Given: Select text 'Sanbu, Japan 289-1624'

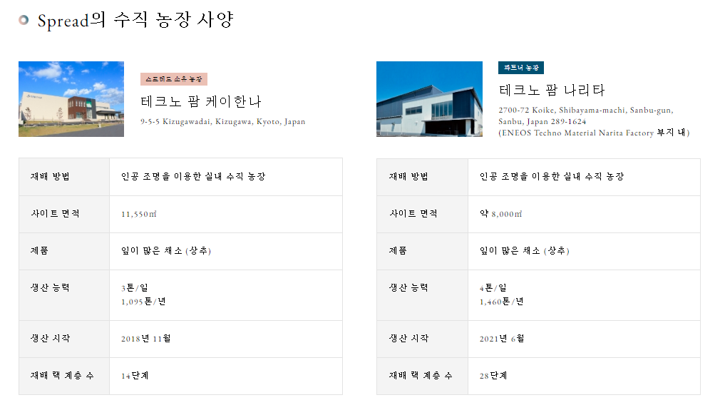Looking at the screenshot, I should pos(542,122).
